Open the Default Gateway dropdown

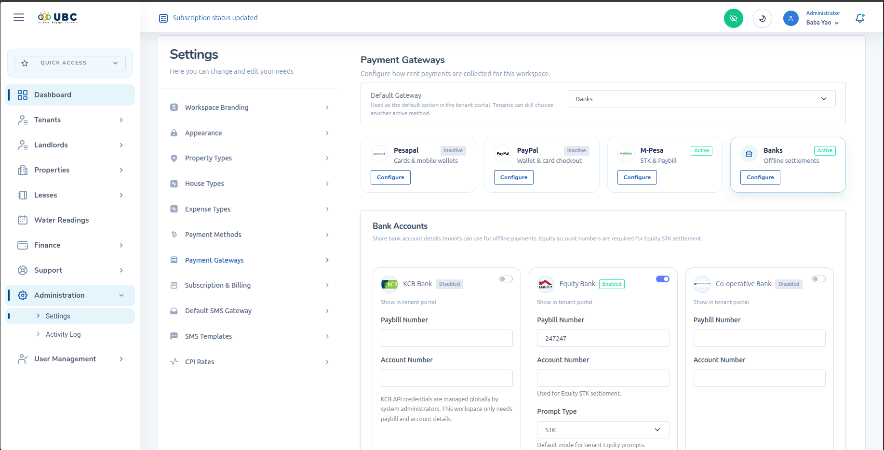coord(701,99)
